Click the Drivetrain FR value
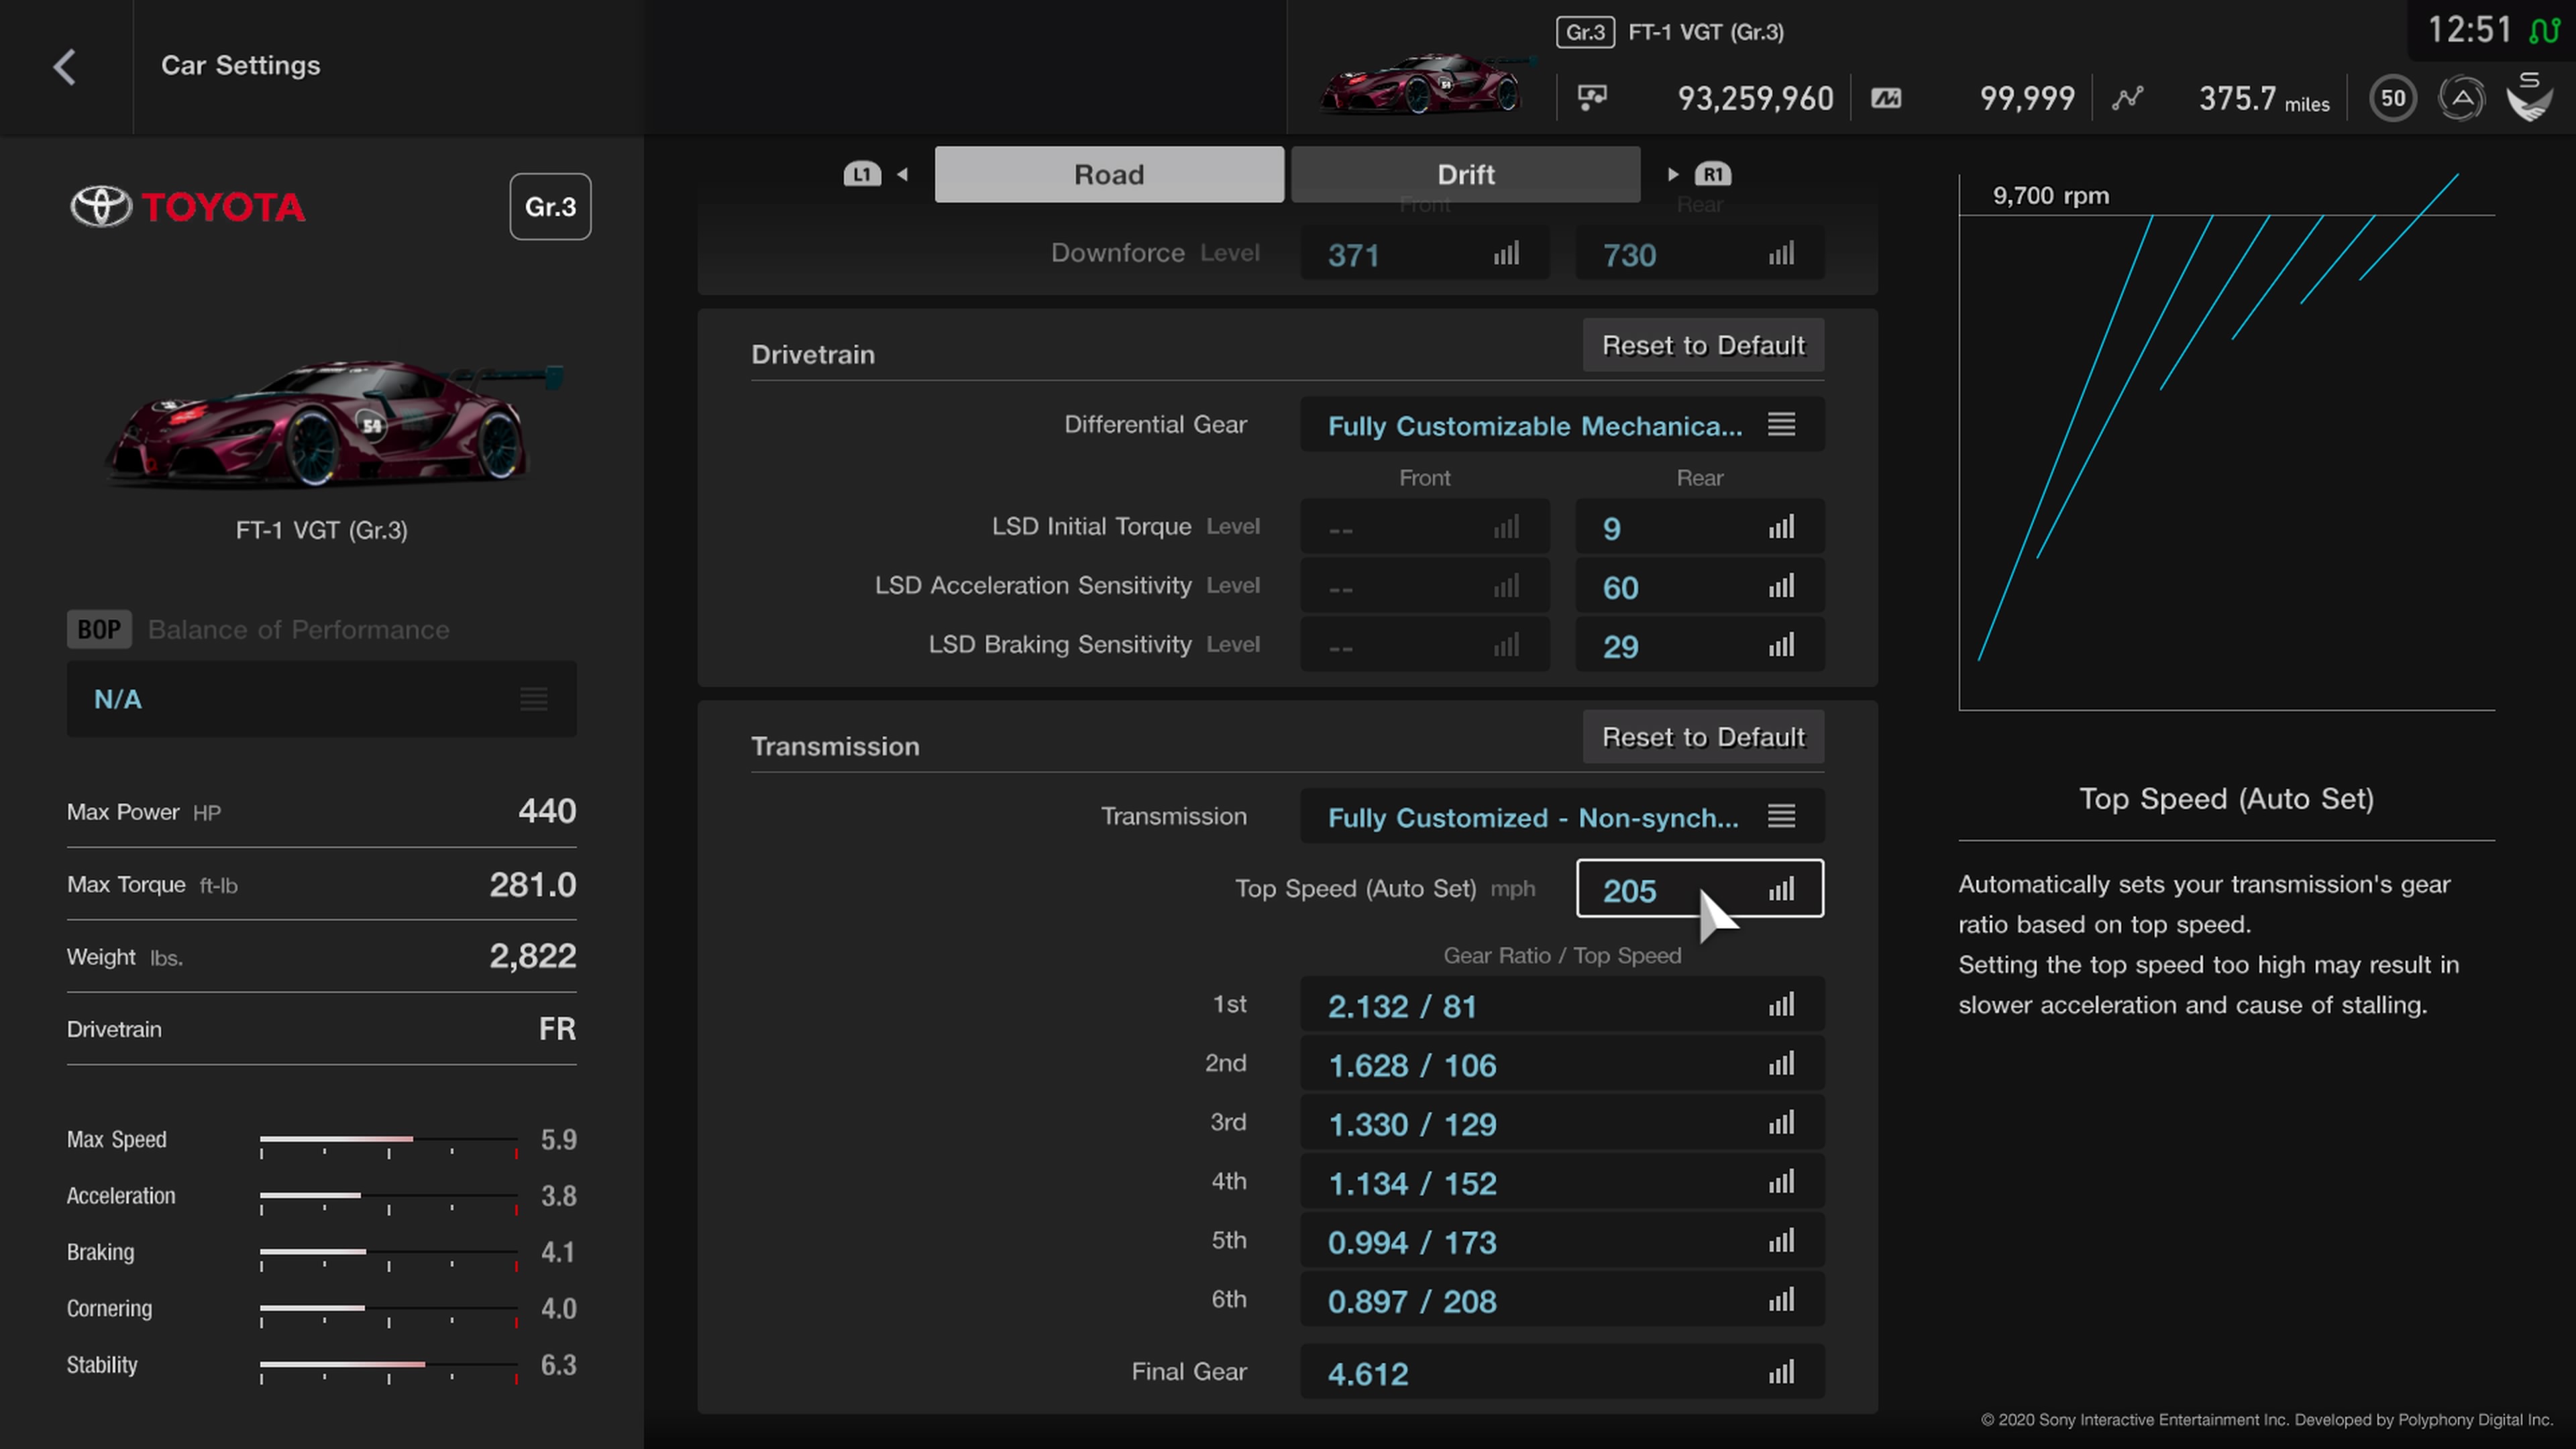Image resolution: width=2576 pixels, height=1449 pixels. pos(557,1029)
